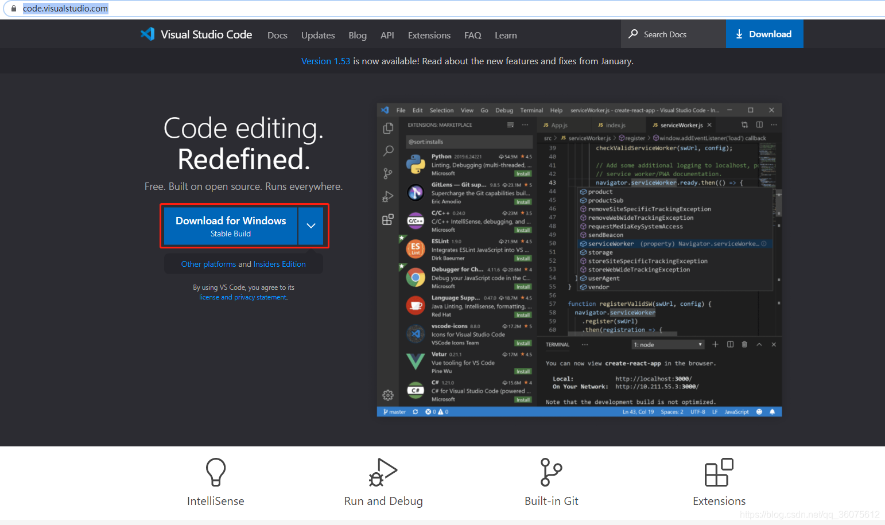Click the blue Download button in header
This screenshot has width=885, height=525.
(764, 34)
